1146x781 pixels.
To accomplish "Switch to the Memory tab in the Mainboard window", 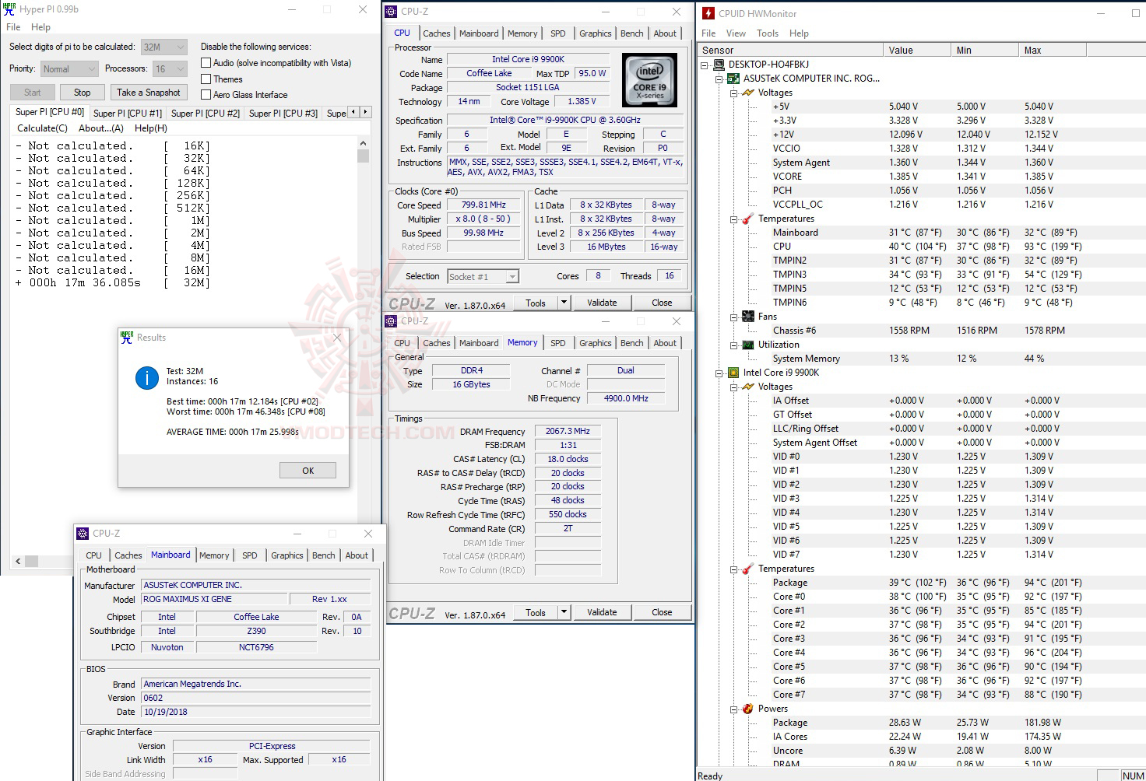I will click(214, 555).
